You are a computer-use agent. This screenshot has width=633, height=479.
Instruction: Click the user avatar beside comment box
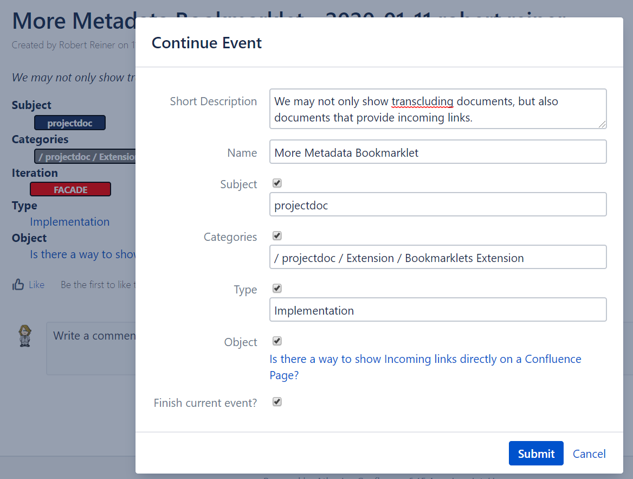(x=25, y=336)
